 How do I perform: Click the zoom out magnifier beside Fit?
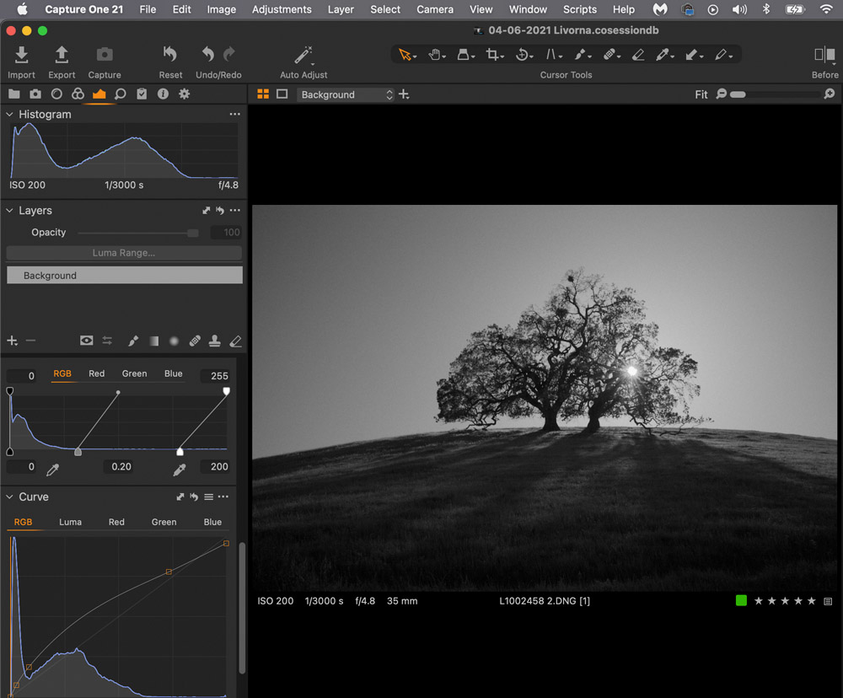coord(722,94)
